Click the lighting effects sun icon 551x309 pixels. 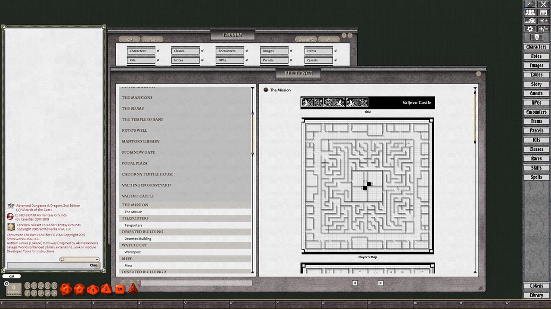point(543,21)
